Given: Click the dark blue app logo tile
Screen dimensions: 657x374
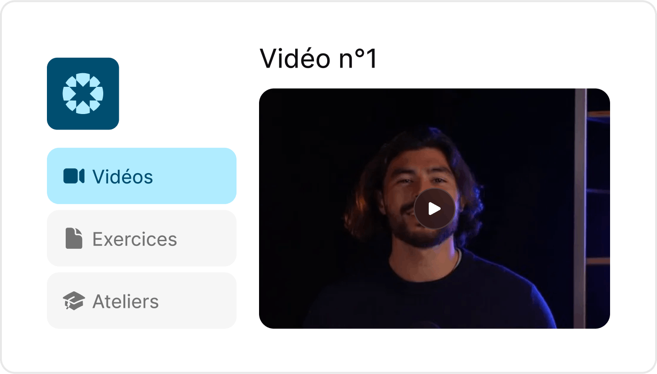Looking at the screenshot, I should pyautogui.click(x=83, y=94).
